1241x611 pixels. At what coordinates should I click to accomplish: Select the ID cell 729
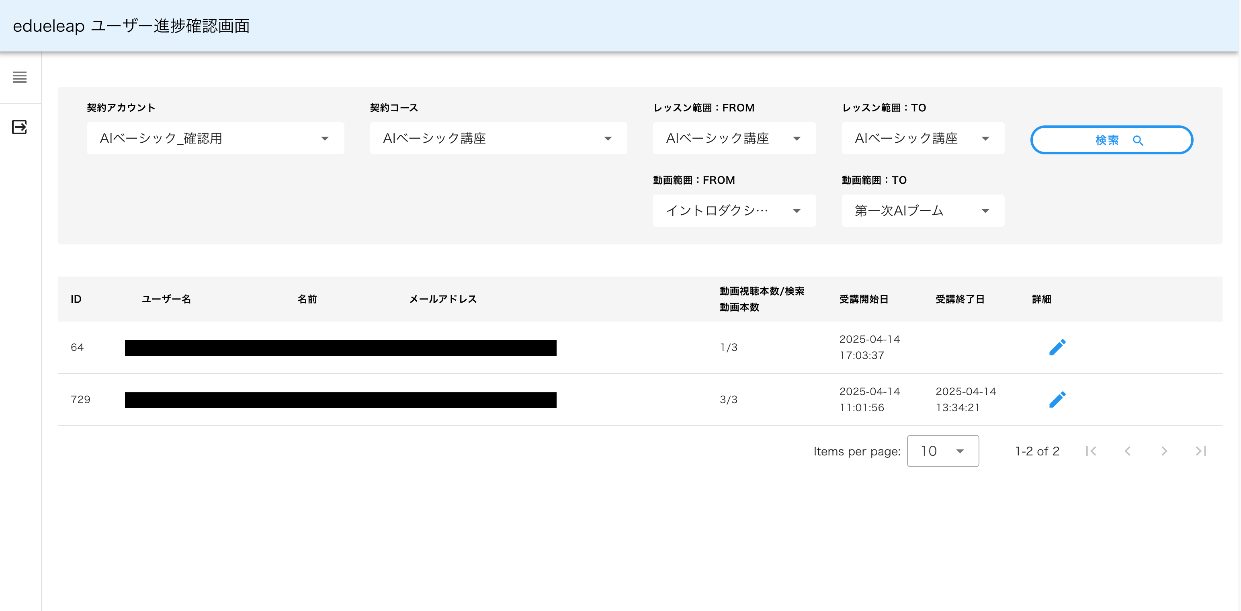coord(80,400)
